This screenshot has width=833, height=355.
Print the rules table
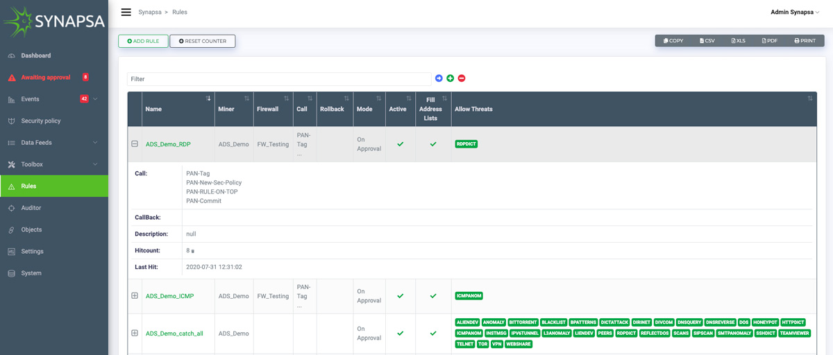click(x=805, y=41)
